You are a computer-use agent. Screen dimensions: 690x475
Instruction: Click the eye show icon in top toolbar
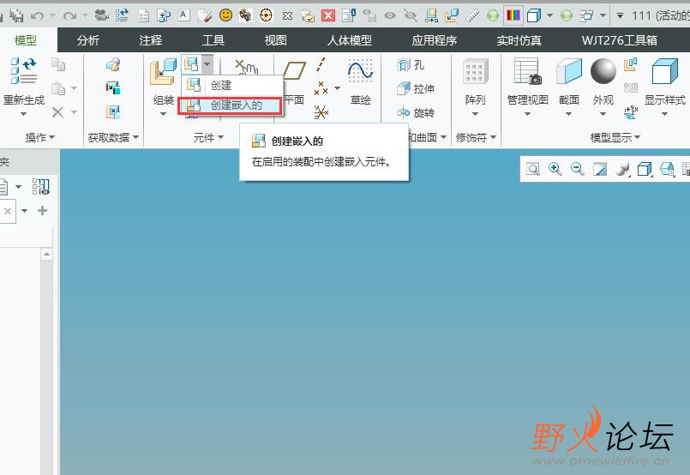(389, 15)
